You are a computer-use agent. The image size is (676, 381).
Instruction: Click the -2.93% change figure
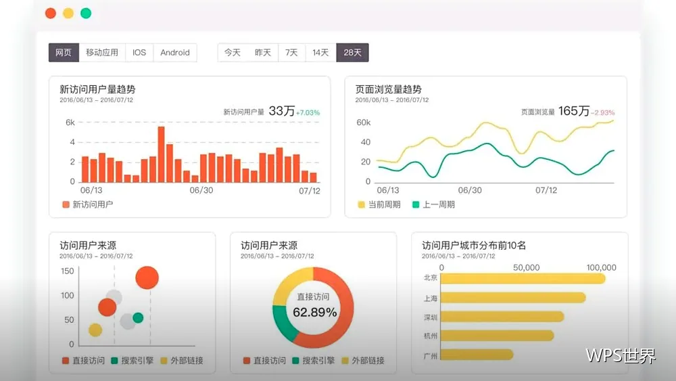click(x=603, y=112)
